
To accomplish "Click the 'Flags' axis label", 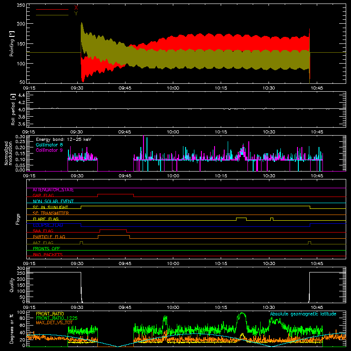I will point(18,219).
